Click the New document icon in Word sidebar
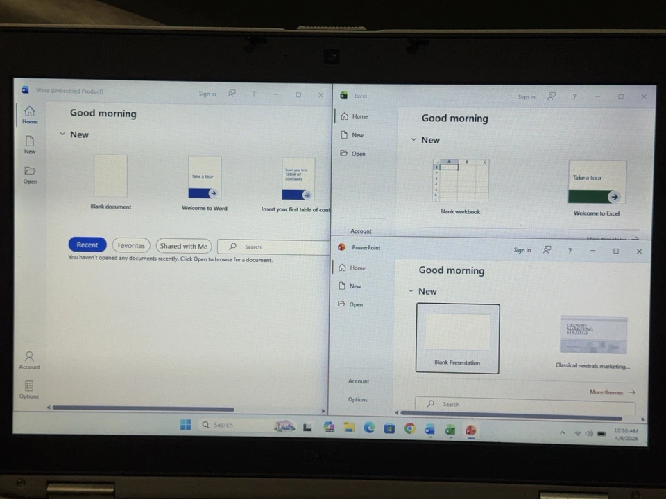666x499 pixels. tap(30, 145)
